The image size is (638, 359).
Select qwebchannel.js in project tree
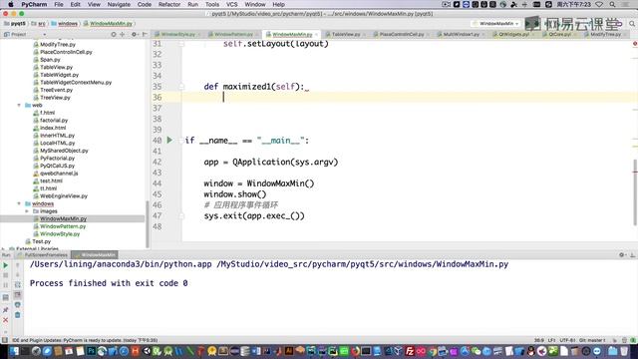coord(59,174)
